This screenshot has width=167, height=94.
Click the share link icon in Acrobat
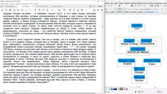click(x=94, y=10)
